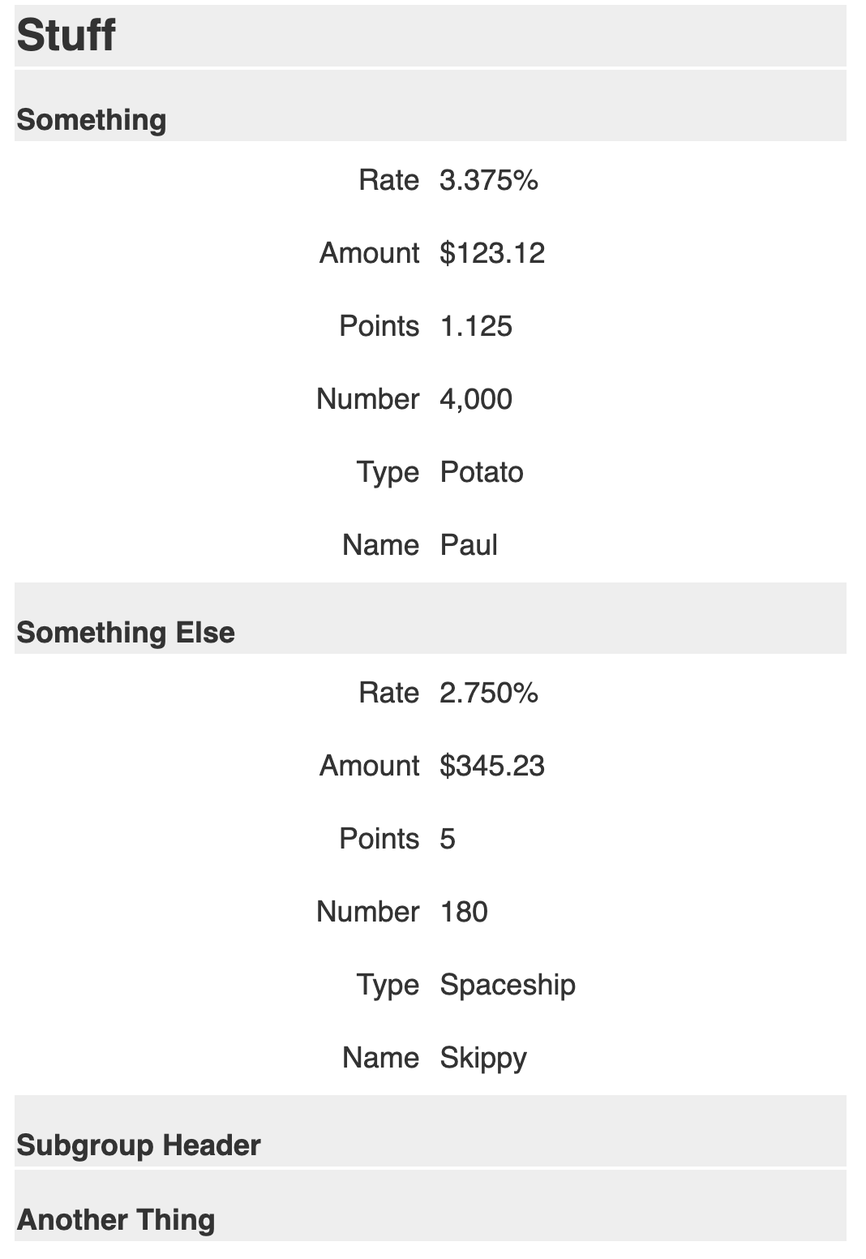Click the $123.12 amount value
The width and height of the screenshot is (866, 1259).
click(492, 253)
